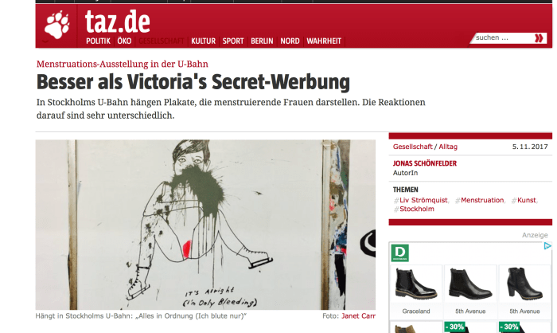This screenshot has width=557, height=333.
Task: Open the WAHRHEIT section
Action: 324,41
